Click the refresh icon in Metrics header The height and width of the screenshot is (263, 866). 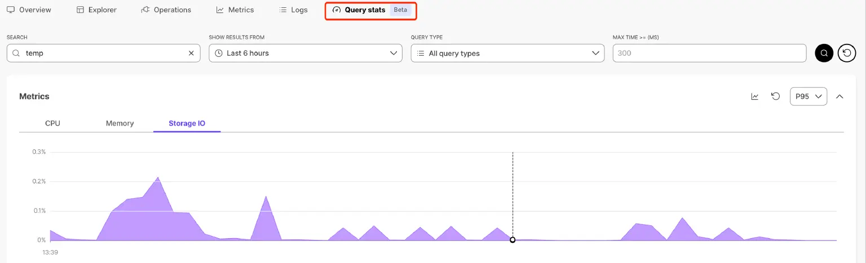tap(775, 96)
